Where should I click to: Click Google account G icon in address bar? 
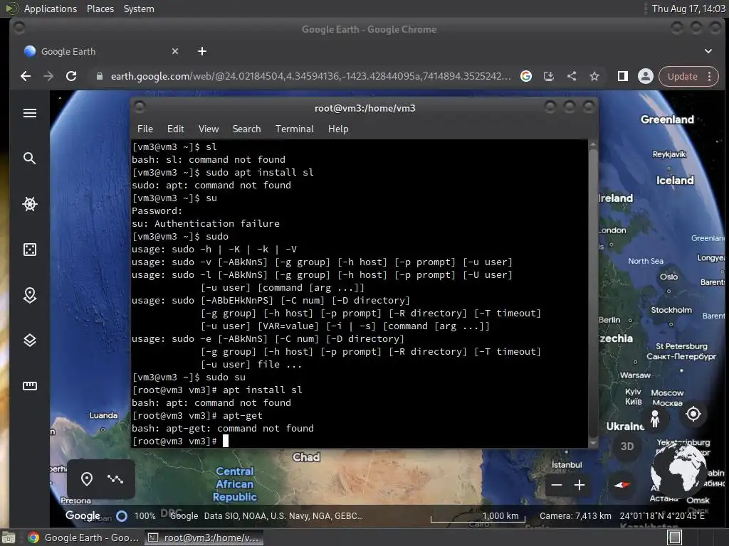tap(526, 76)
